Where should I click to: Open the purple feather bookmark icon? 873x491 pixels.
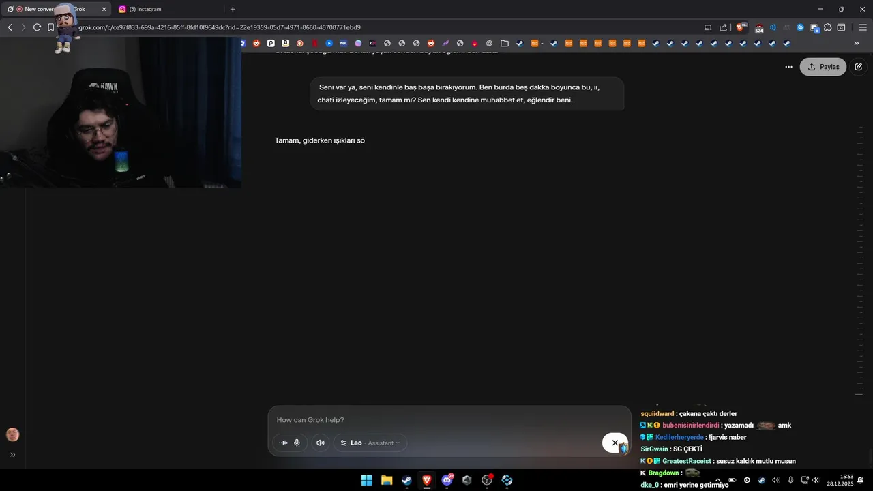point(445,43)
